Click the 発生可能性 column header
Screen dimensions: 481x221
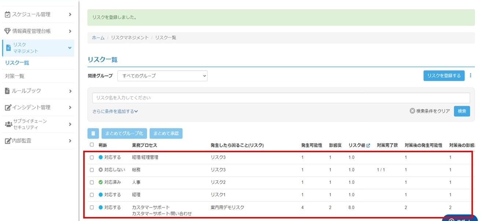(312, 145)
